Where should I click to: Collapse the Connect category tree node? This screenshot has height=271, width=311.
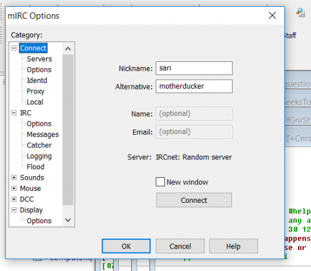[14, 48]
